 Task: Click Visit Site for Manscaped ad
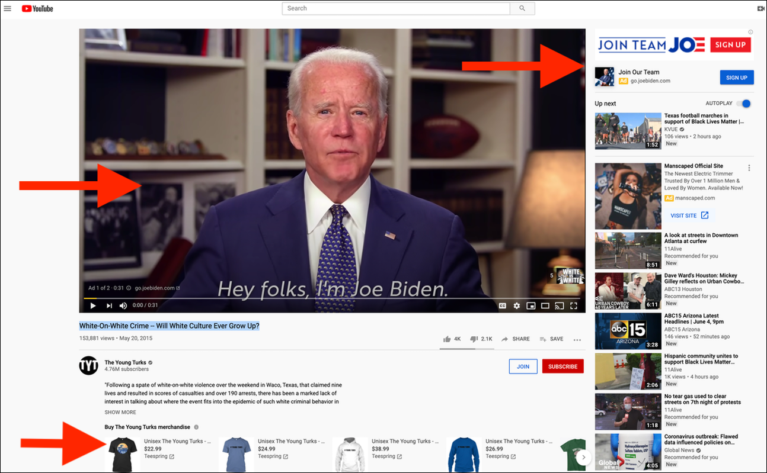click(x=689, y=215)
